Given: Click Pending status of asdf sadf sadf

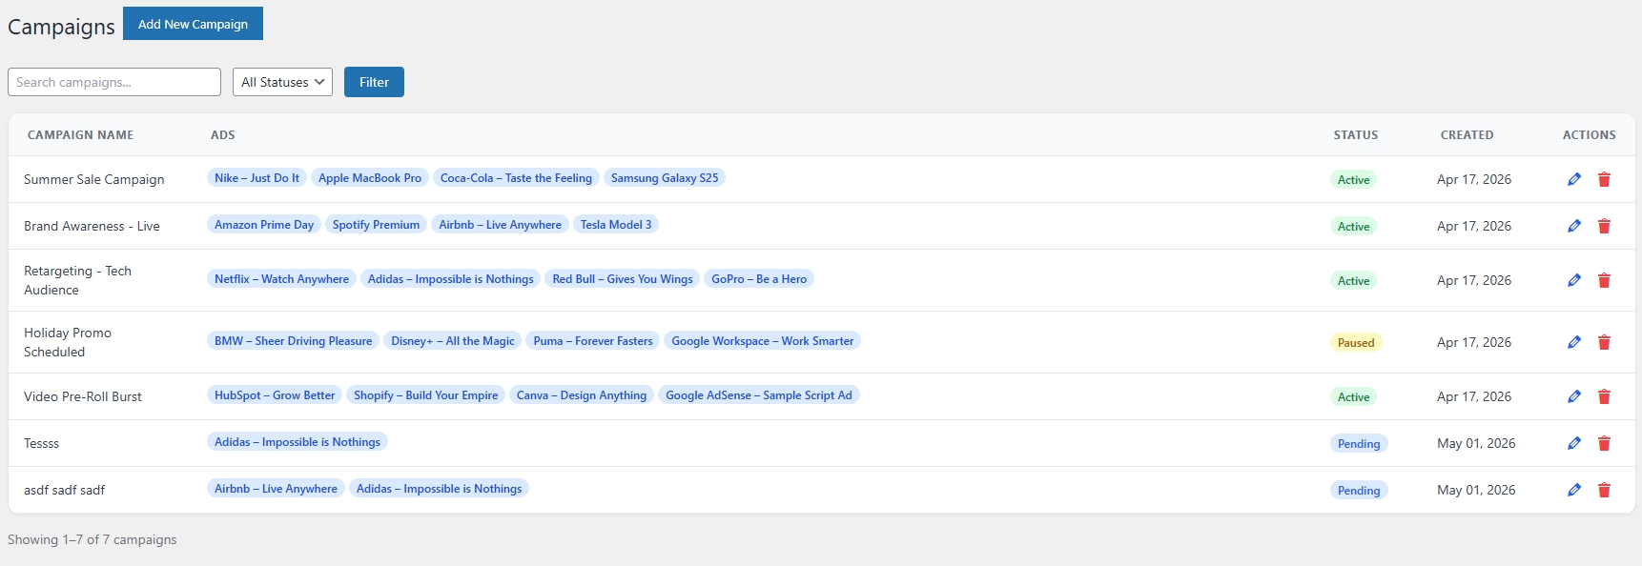Looking at the screenshot, I should pos(1359,491).
